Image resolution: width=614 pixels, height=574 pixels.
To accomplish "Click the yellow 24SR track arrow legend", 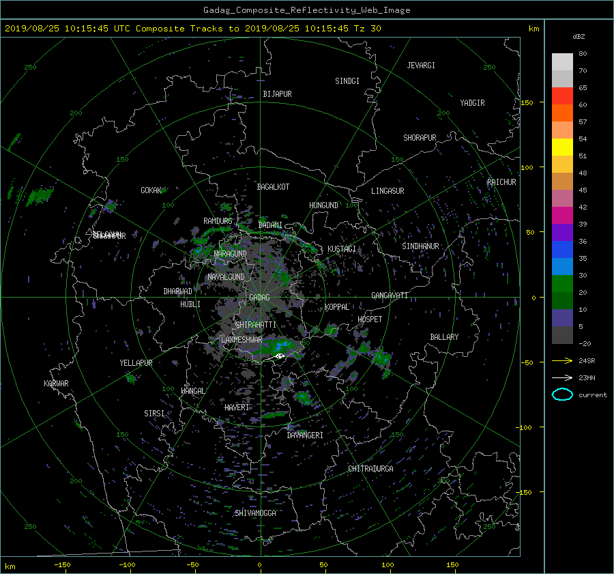I will 562,360.
